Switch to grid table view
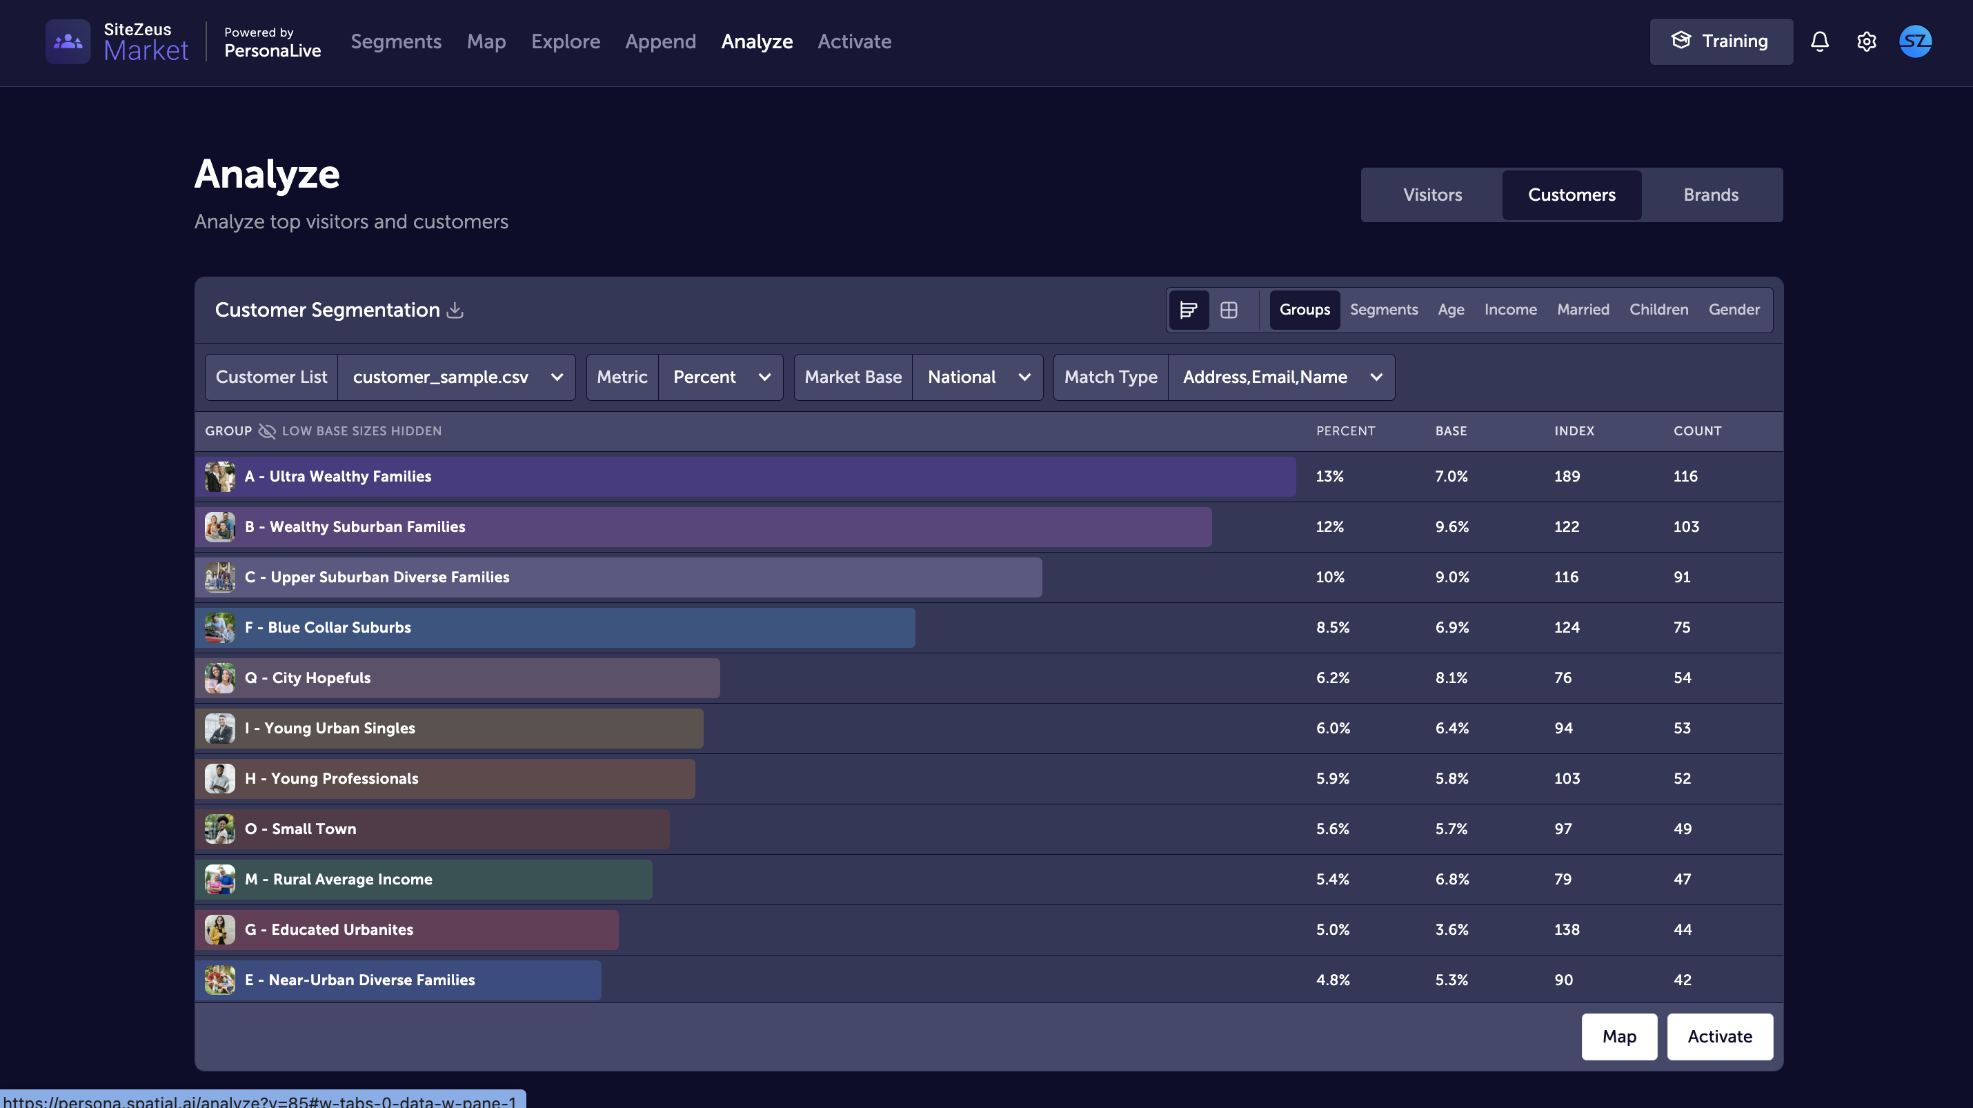Viewport: 1973px width, 1108px height. point(1229,309)
